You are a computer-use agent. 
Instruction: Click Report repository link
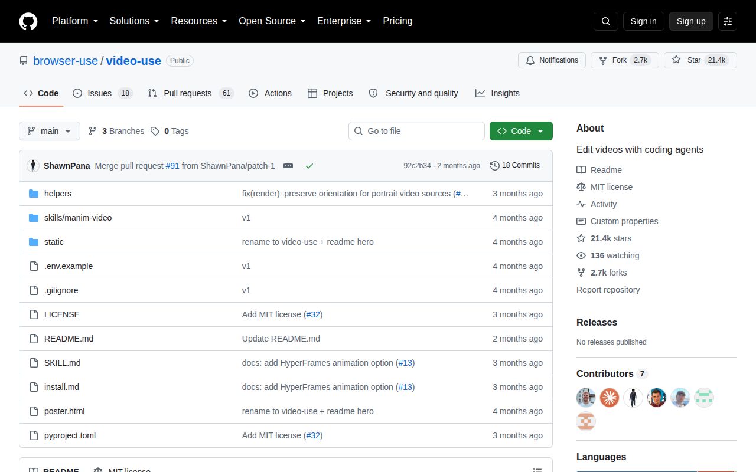pyautogui.click(x=608, y=290)
